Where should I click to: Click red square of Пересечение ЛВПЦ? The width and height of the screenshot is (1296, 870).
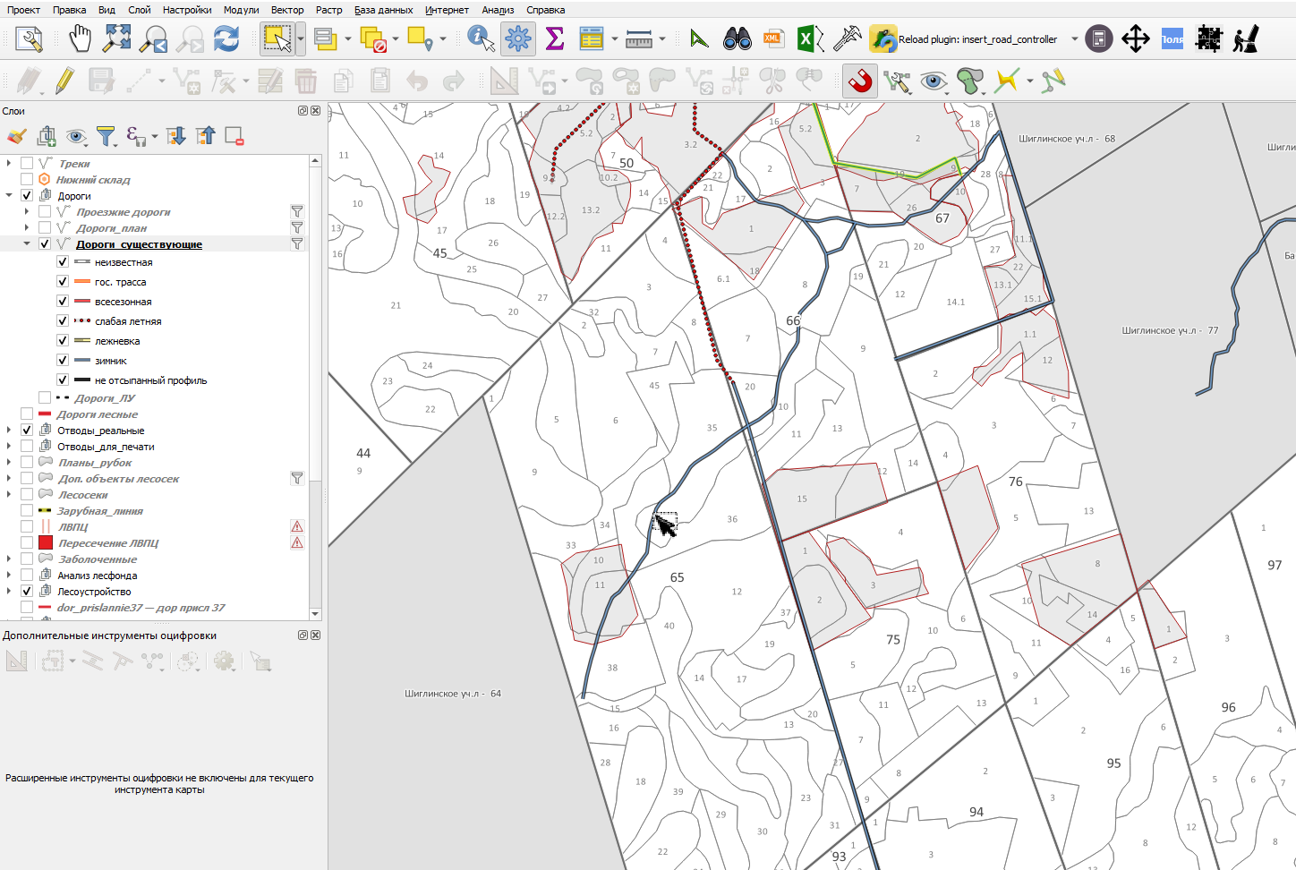tap(46, 543)
